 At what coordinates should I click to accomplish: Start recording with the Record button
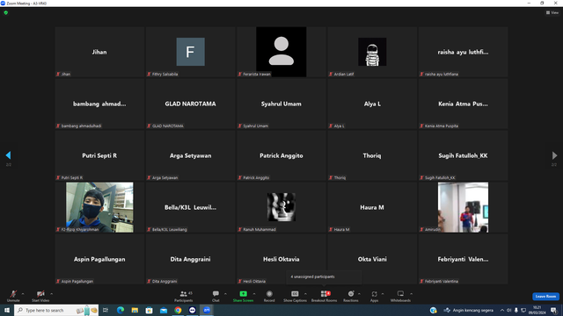(269, 296)
